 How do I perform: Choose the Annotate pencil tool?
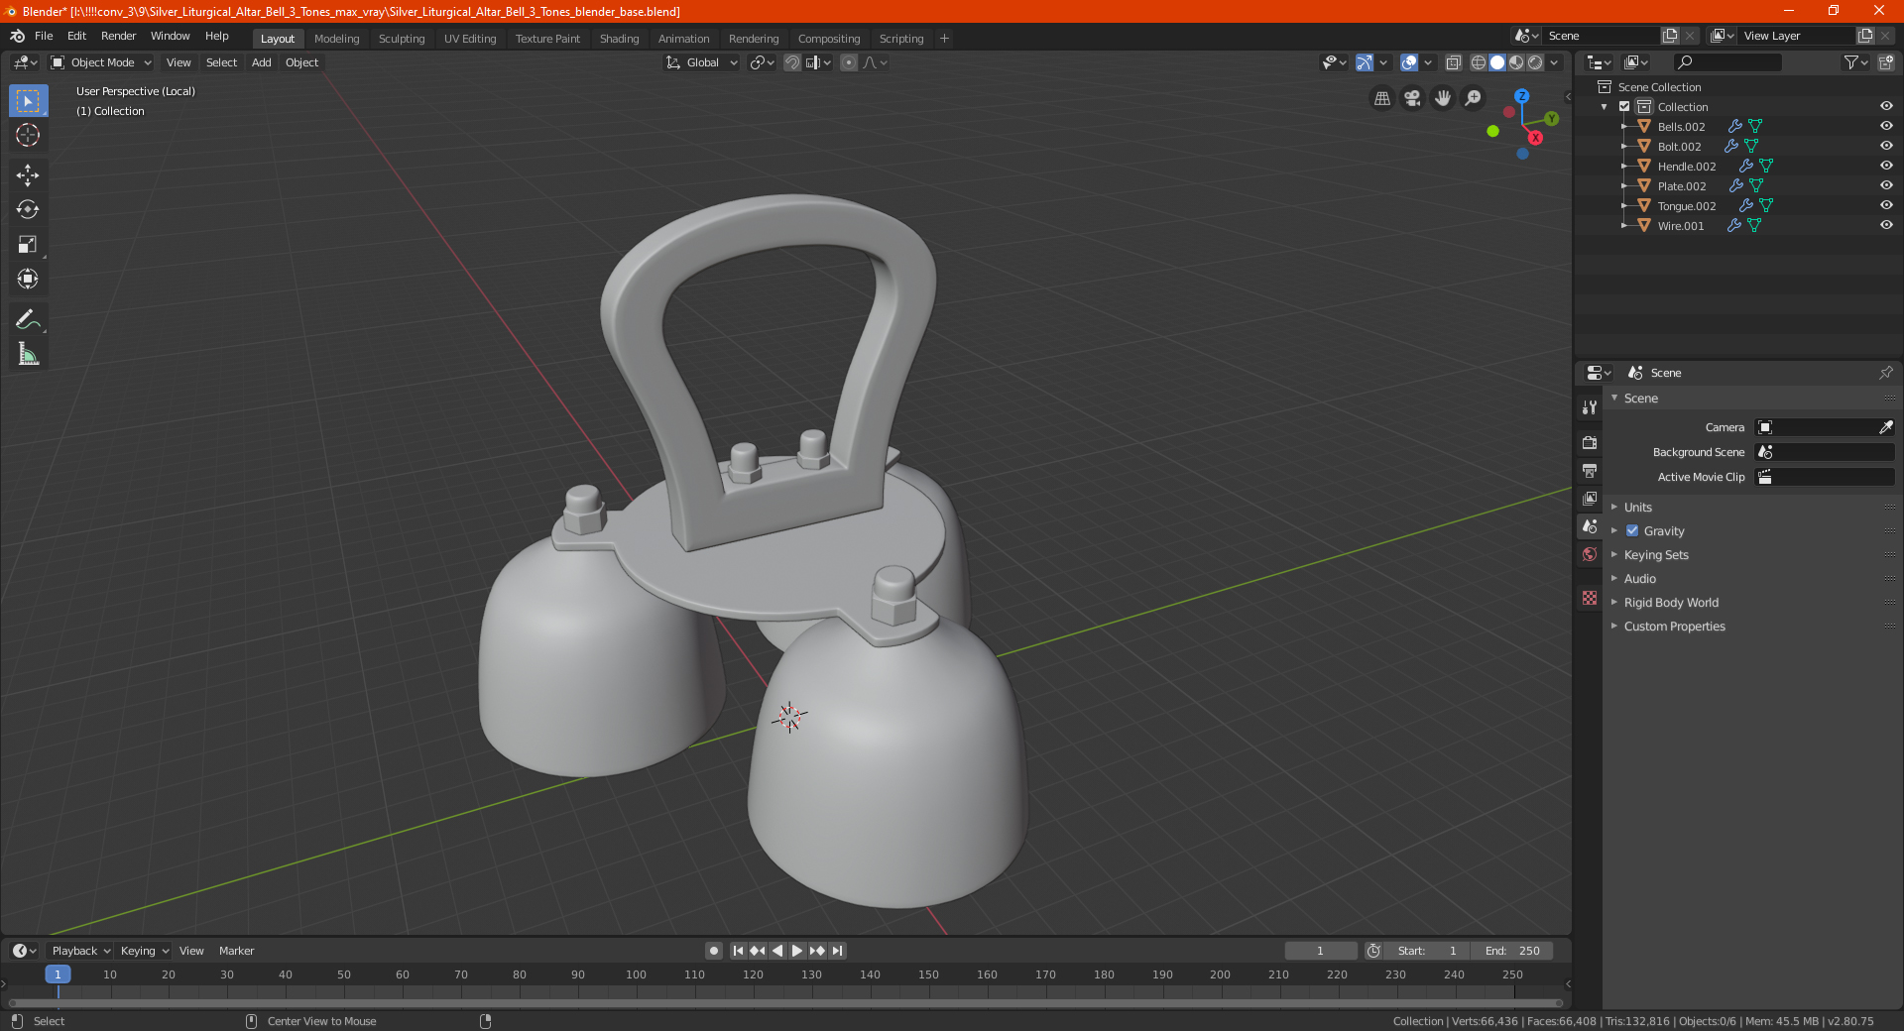(x=28, y=319)
